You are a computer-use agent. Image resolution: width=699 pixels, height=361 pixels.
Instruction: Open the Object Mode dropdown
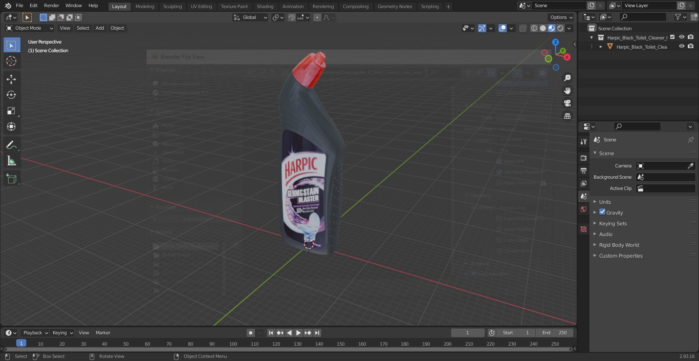coord(30,28)
